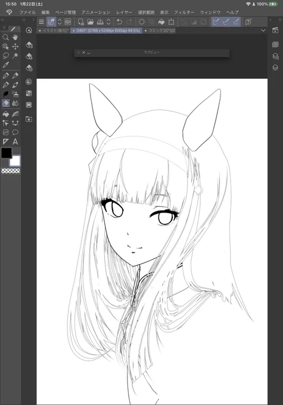Select the Airbrush spray tool
Viewport: 283px width, 405px height.
point(15,94)
